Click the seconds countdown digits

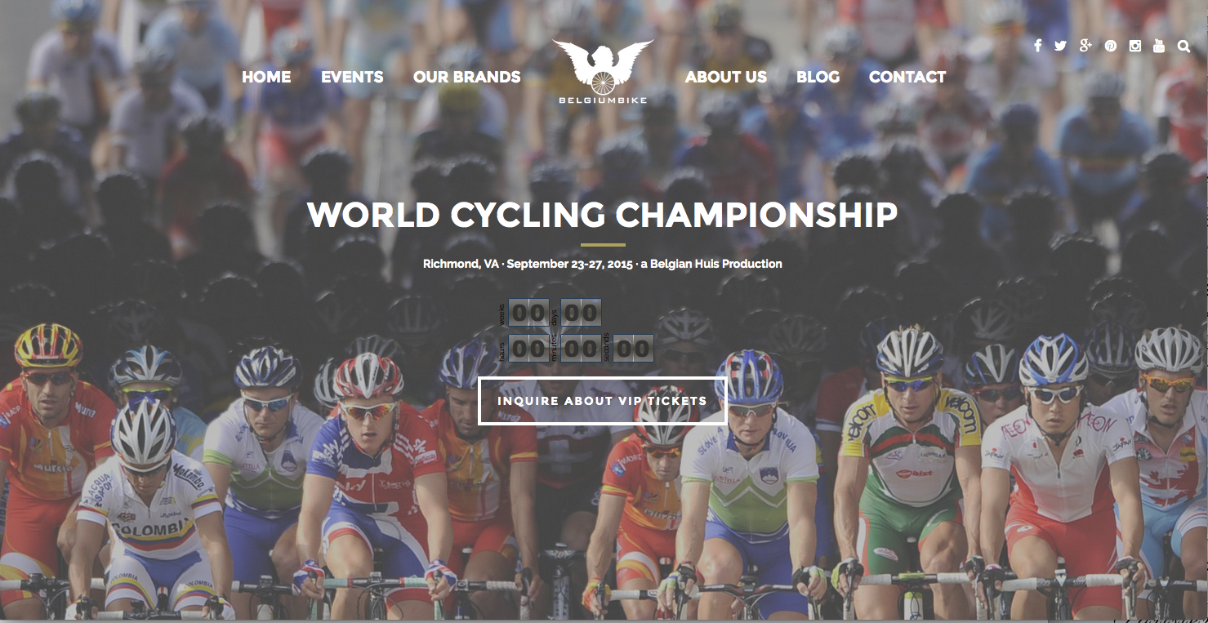point(633,349)
